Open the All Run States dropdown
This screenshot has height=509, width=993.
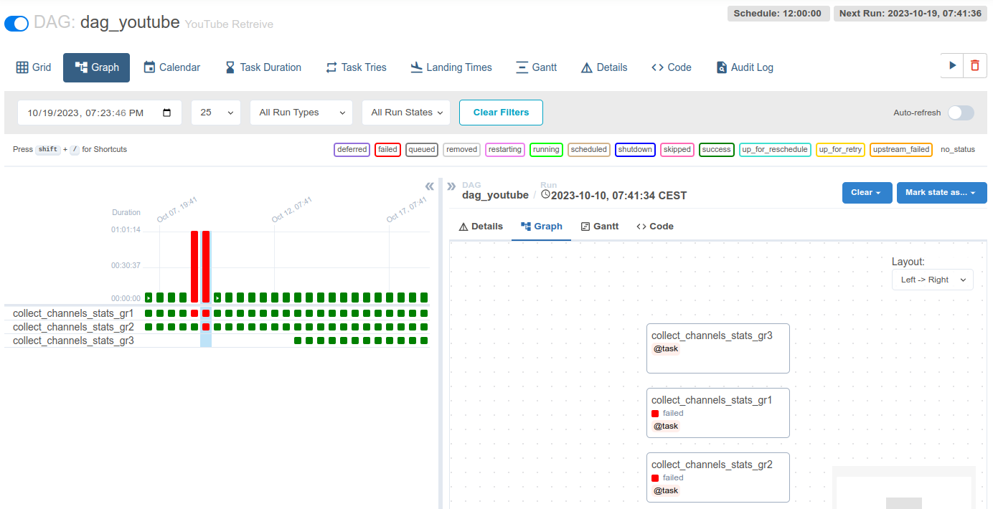[406, 113]
